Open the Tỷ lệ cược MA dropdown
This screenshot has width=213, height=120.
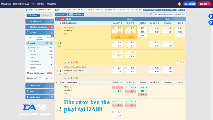[x=169, y=10]
